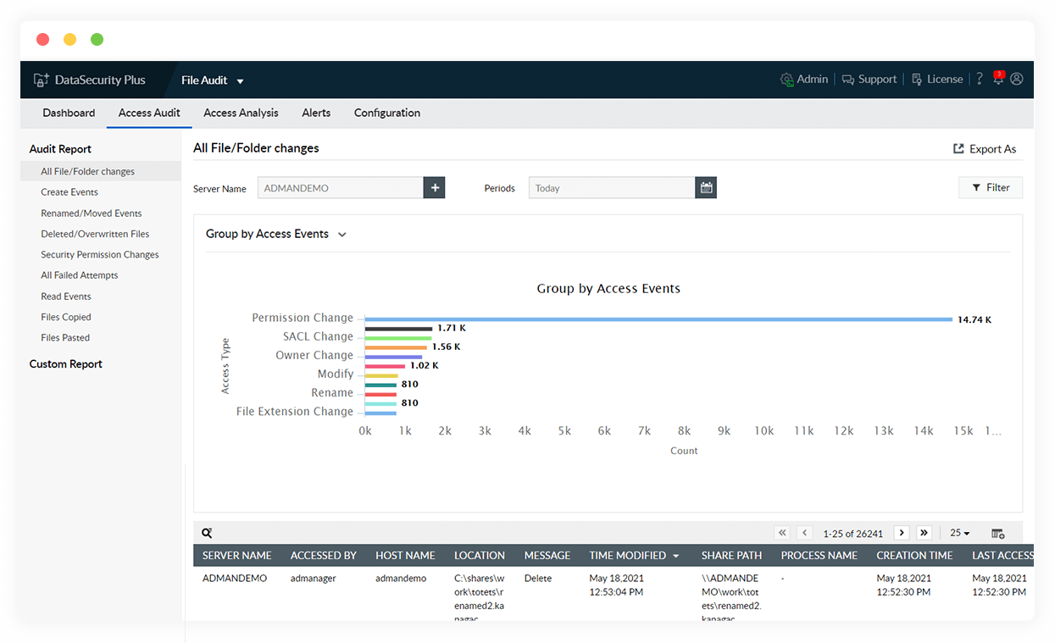
Task: Change page size via the 25 dropdown
Action: tap(958, 533)
